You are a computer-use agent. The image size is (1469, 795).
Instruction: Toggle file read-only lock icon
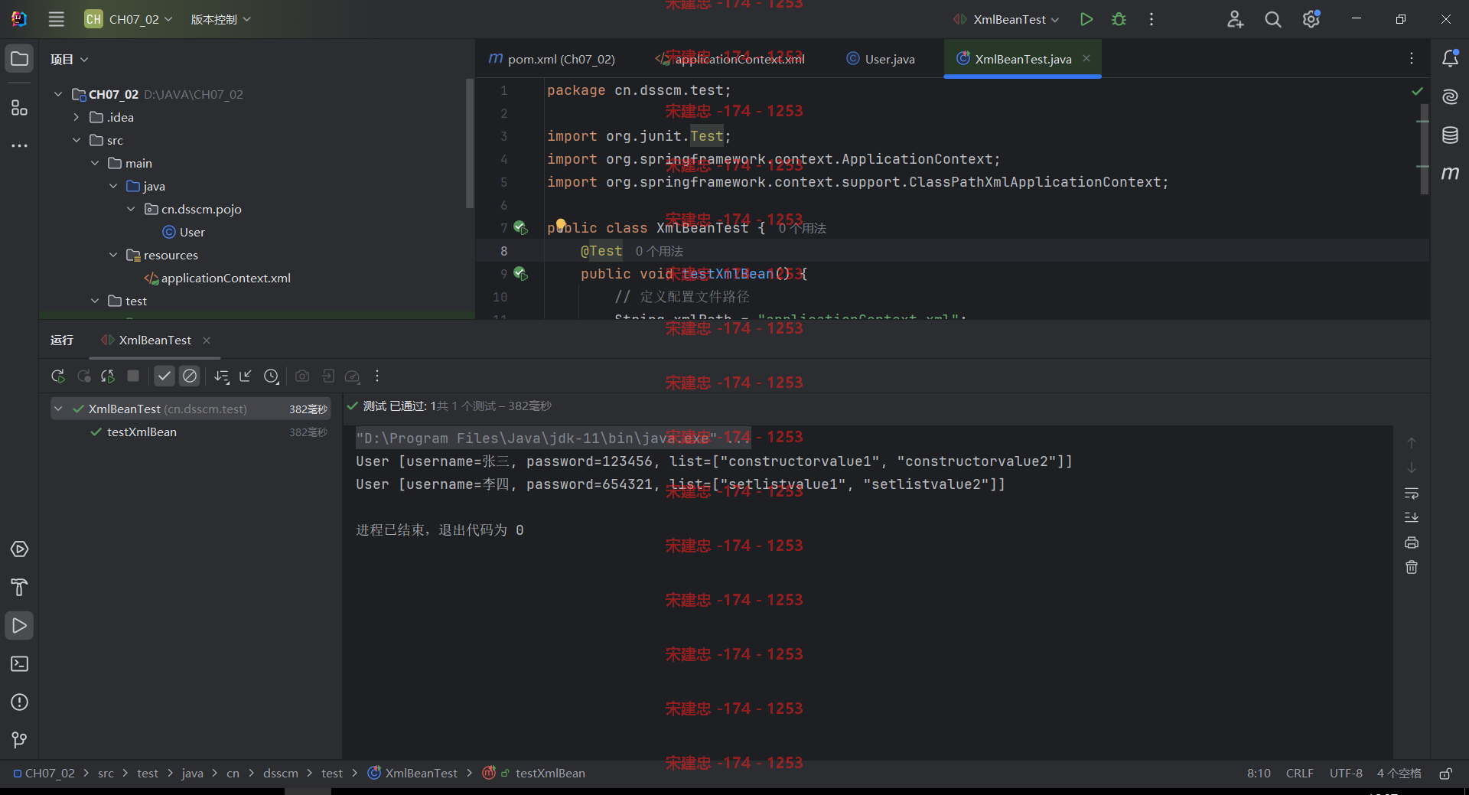pos(1445,774)
